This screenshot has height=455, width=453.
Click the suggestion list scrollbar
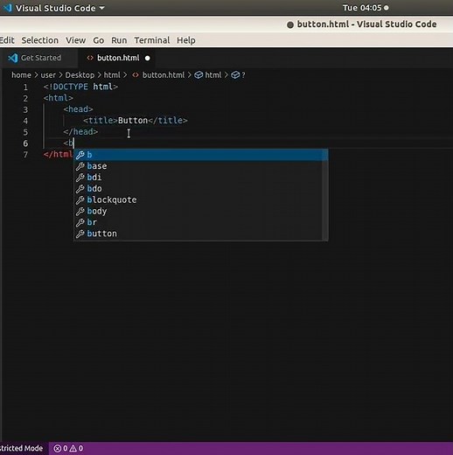325,194
